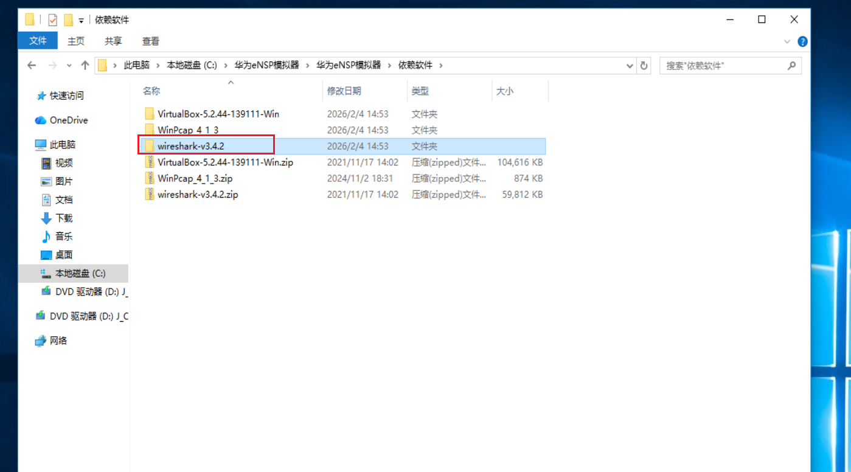Image resolution: width=851 pixels, height=472 pixels.
Task: Open 桌面 in the navigation pane
Action: (x=64, y=255)
